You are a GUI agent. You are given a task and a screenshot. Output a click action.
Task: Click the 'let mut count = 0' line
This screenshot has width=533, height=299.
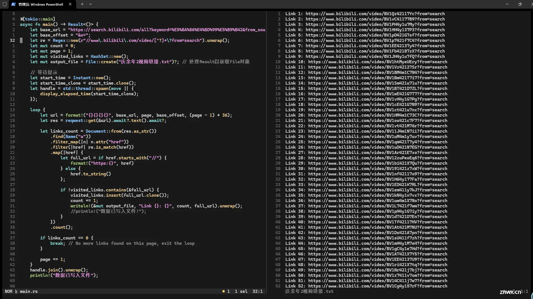[53, 46]
